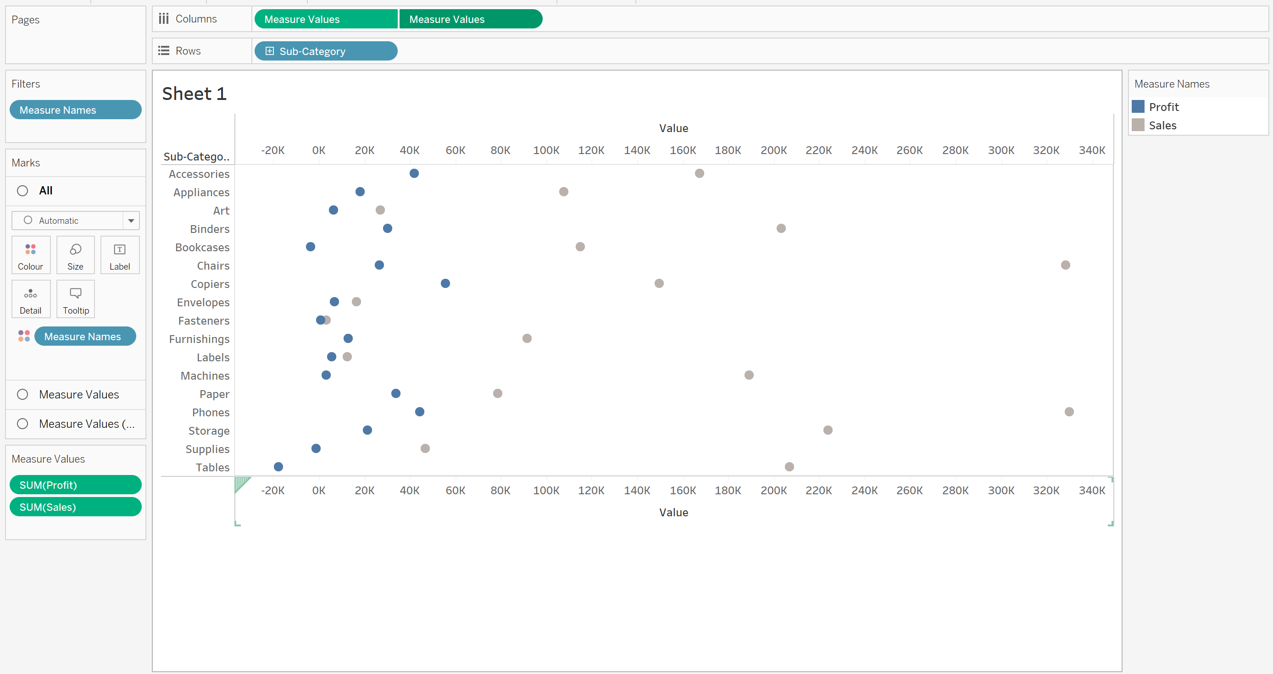1273x674 pixels.
Task: Click the SUM(Profit) measure pill
Action: coord(75,485)
